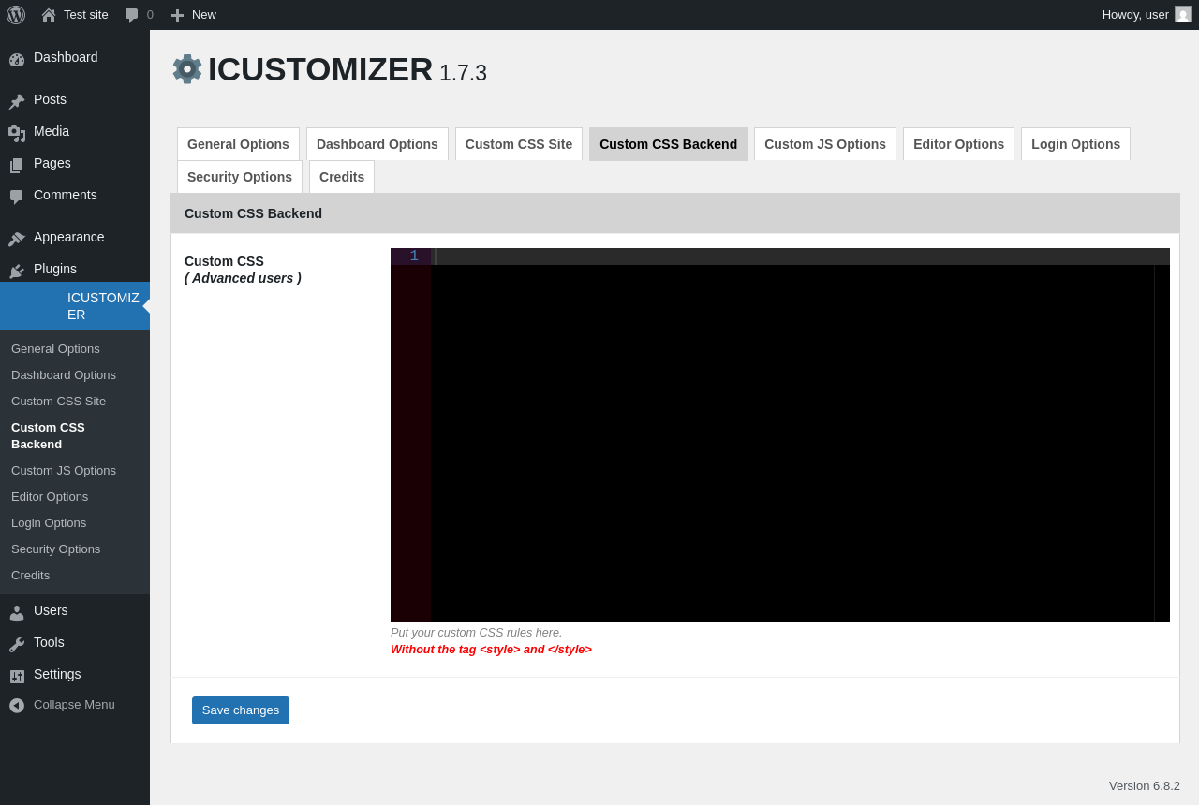
Task: Click 'Put your custom CSS rules here' hint
Action: (476, 633)
